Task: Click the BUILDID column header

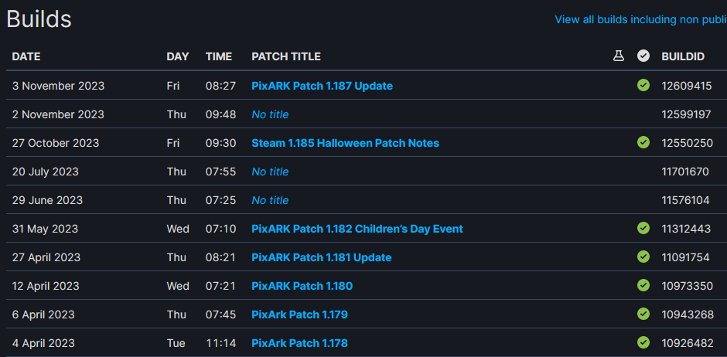Action: tap(683, 56)
